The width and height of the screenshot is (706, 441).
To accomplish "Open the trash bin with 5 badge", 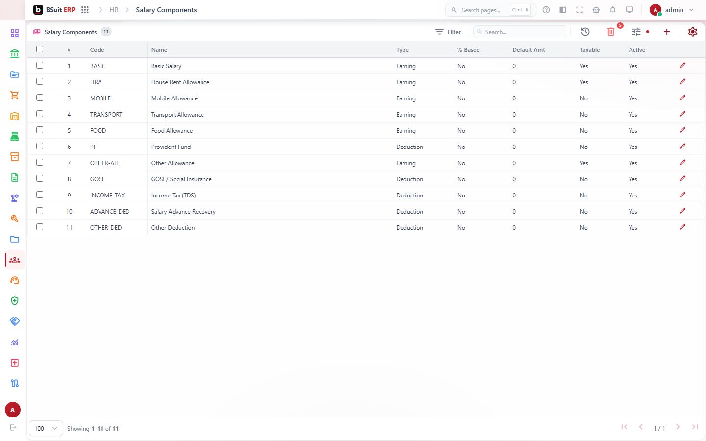I will pos(611,32).
